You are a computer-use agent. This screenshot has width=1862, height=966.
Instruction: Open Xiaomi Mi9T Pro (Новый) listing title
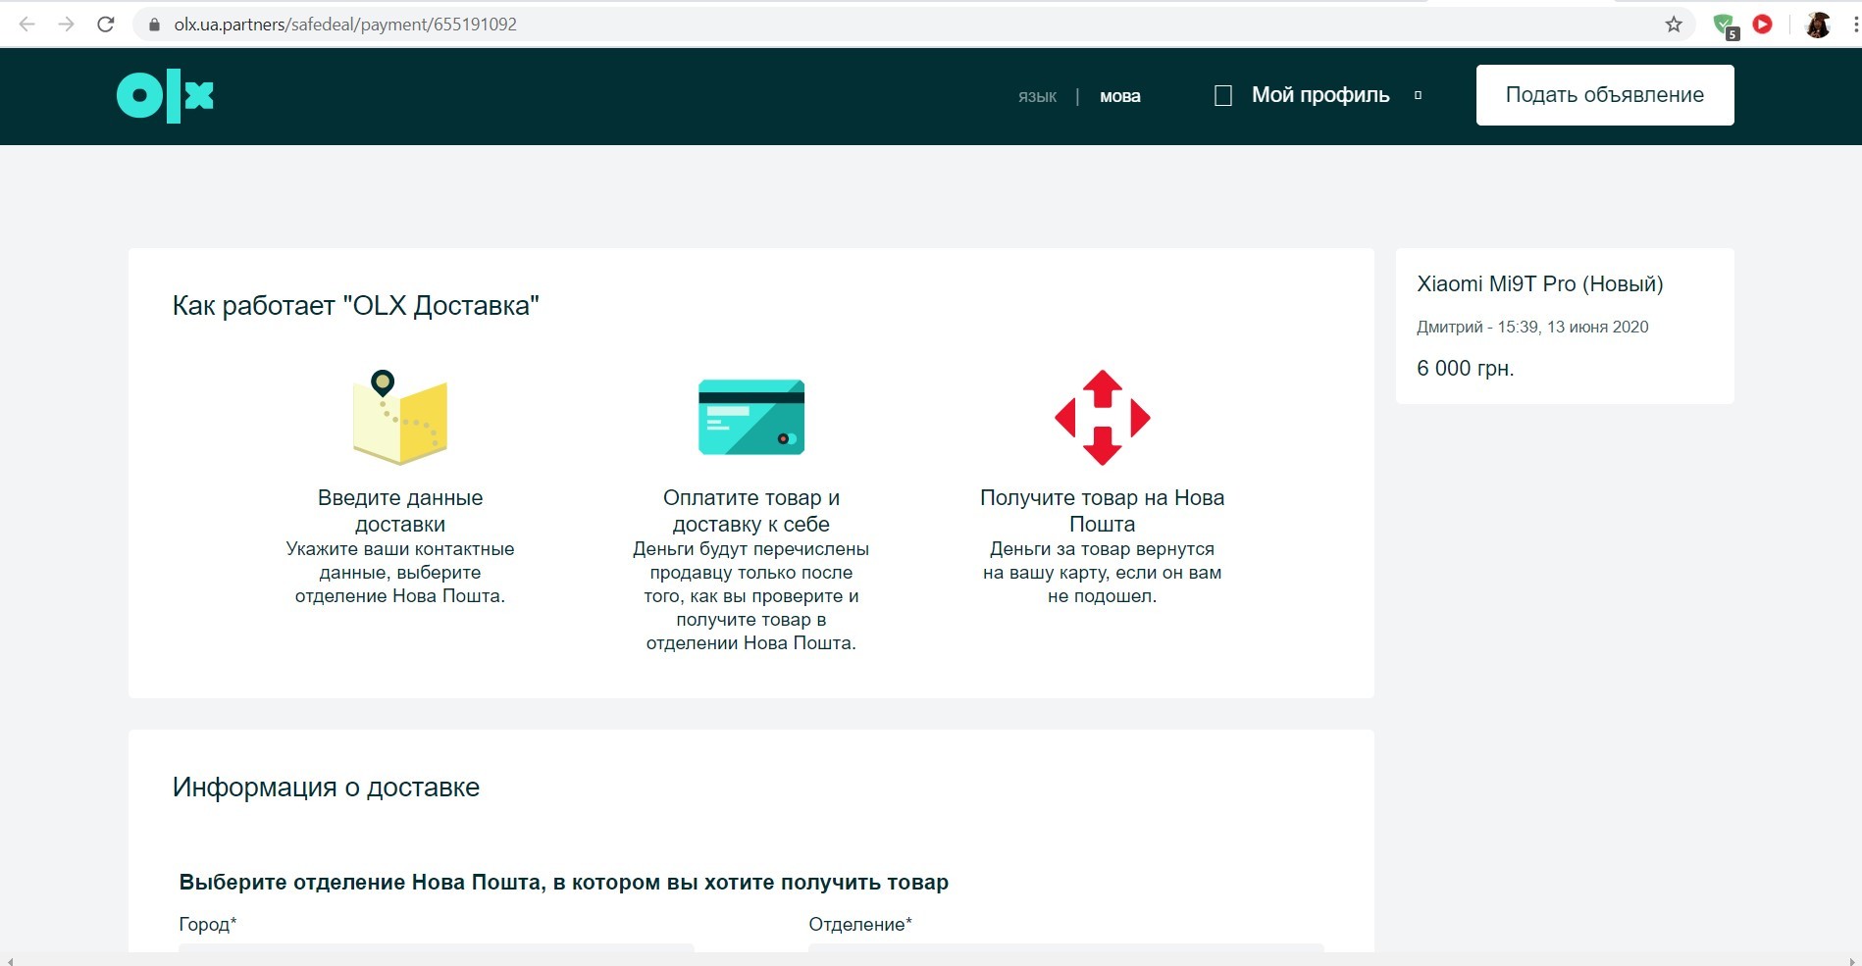click(1540, 284)
